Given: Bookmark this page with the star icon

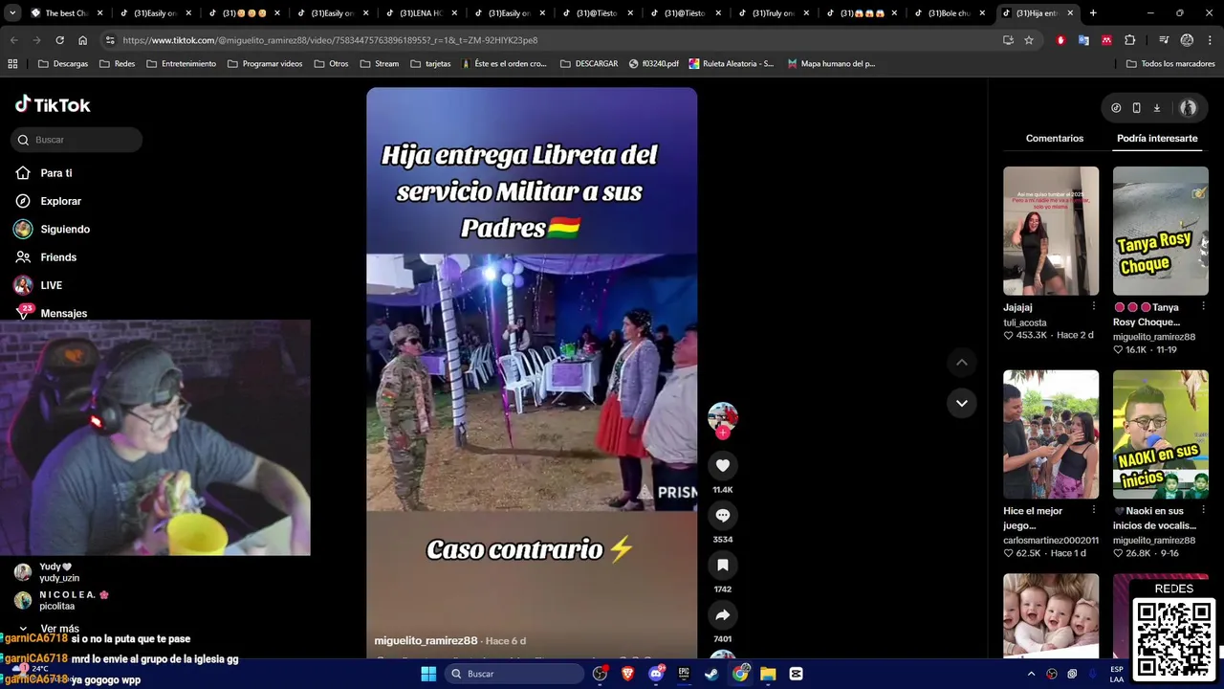Looking at the screenshot, I should [1029, 40].
